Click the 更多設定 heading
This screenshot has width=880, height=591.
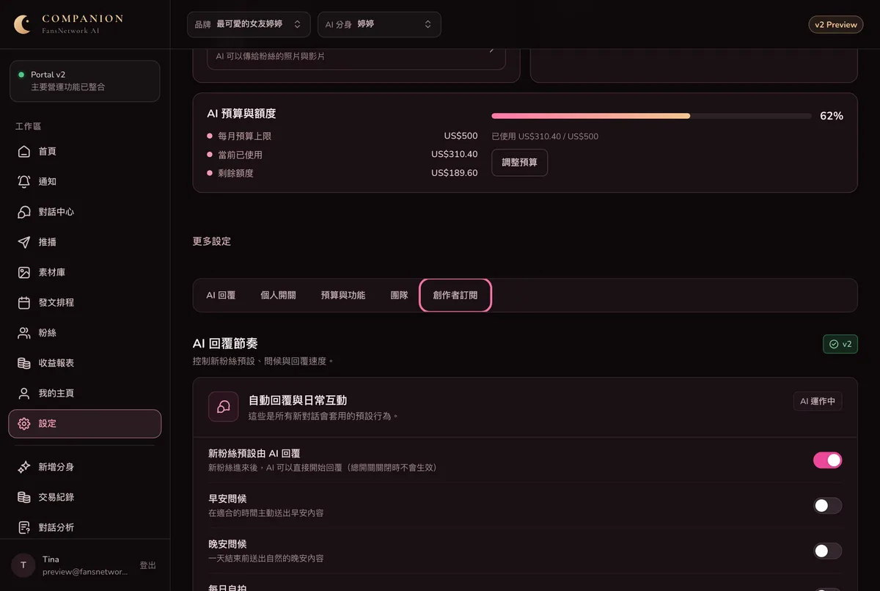tap(212, 241)
